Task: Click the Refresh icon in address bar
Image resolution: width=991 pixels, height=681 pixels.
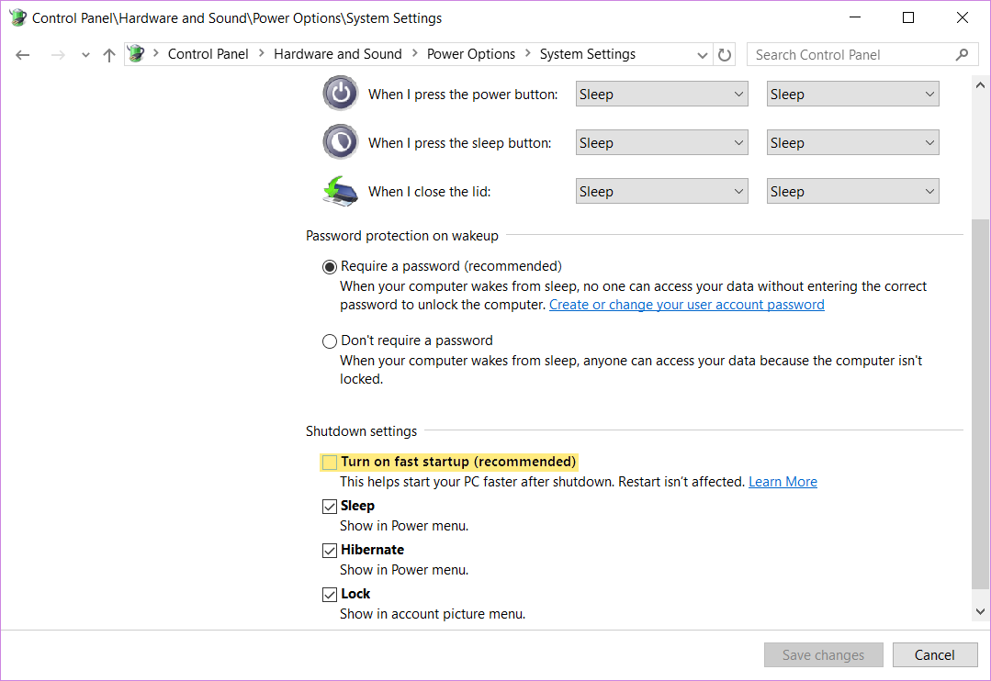Action: coord(725,55)
